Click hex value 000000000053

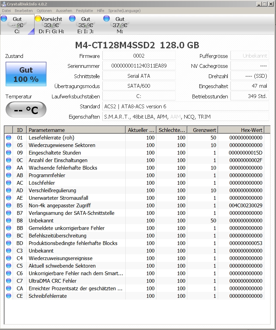click(x=246, y=243)
